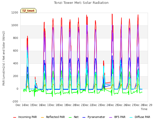Click the 800 y-axis tick label
163x122 pixels.
click(x=16, y=38)
